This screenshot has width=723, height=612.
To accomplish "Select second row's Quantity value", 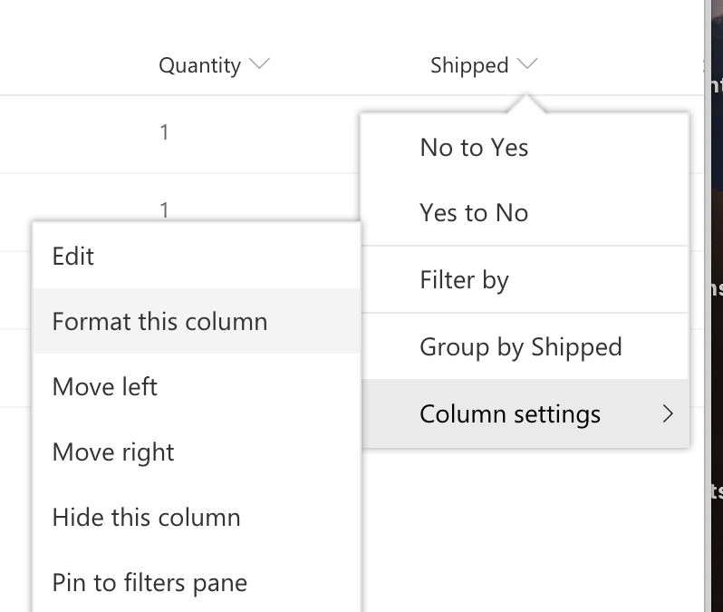I will pos(164,209).
